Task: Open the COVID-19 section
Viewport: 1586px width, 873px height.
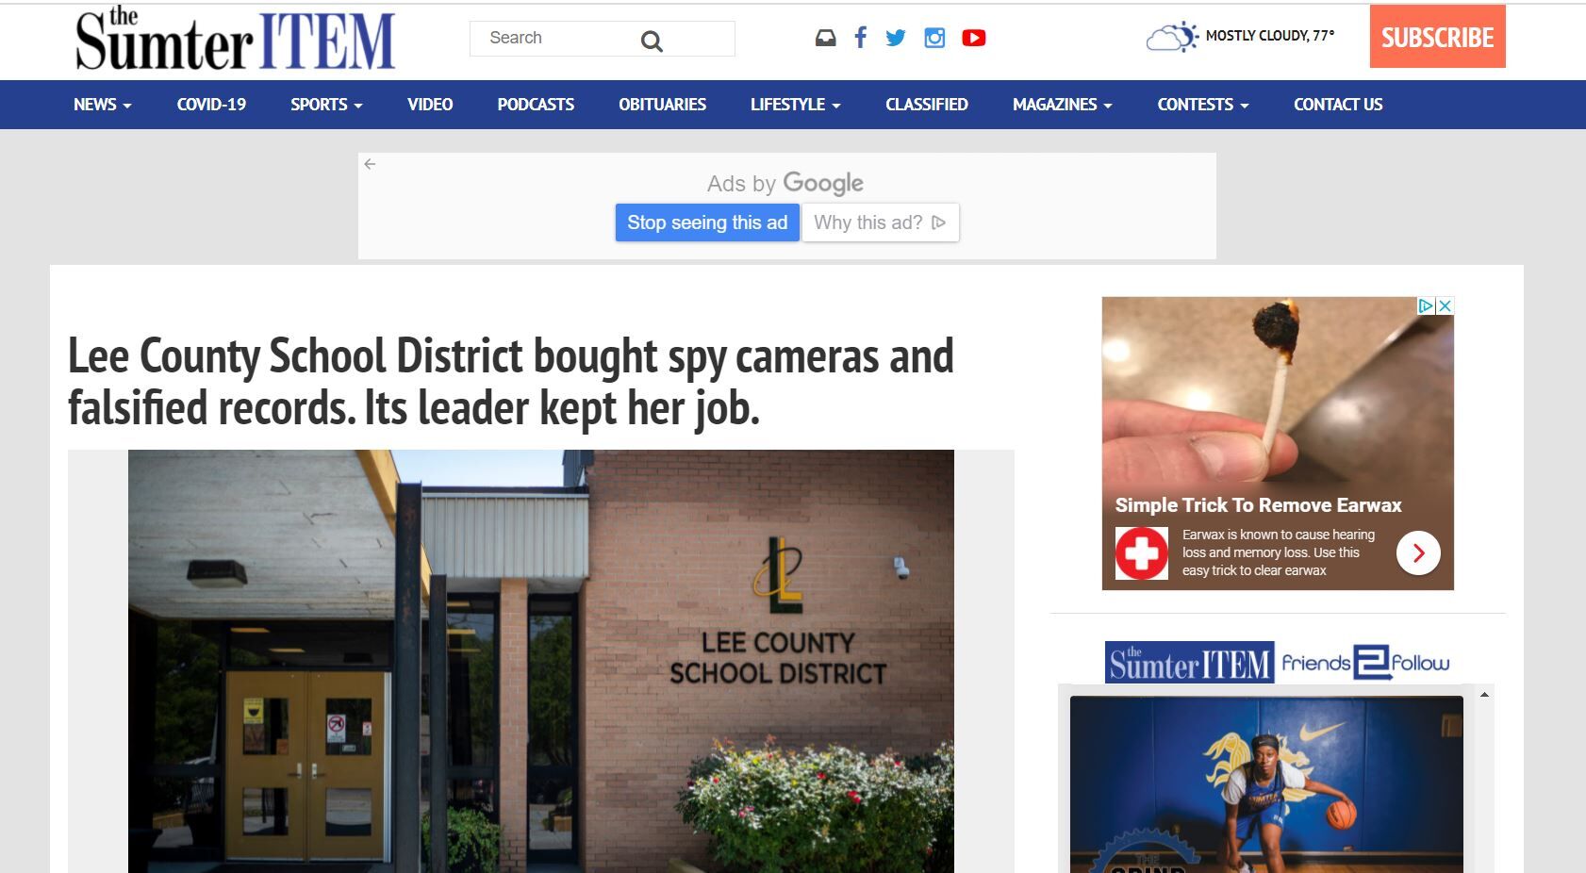Action: click(x=211, y=105)
